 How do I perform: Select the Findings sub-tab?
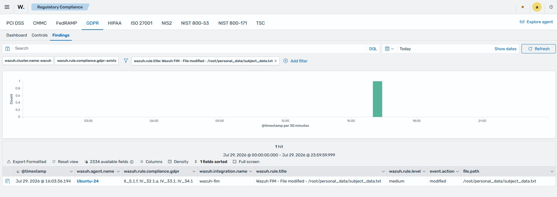click(x=61, y=35)
